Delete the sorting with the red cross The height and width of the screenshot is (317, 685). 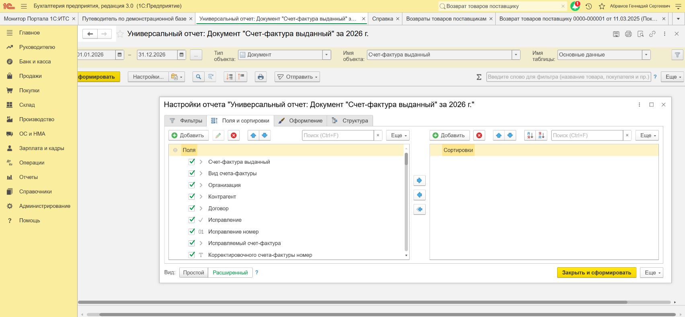tap(479, 135)
